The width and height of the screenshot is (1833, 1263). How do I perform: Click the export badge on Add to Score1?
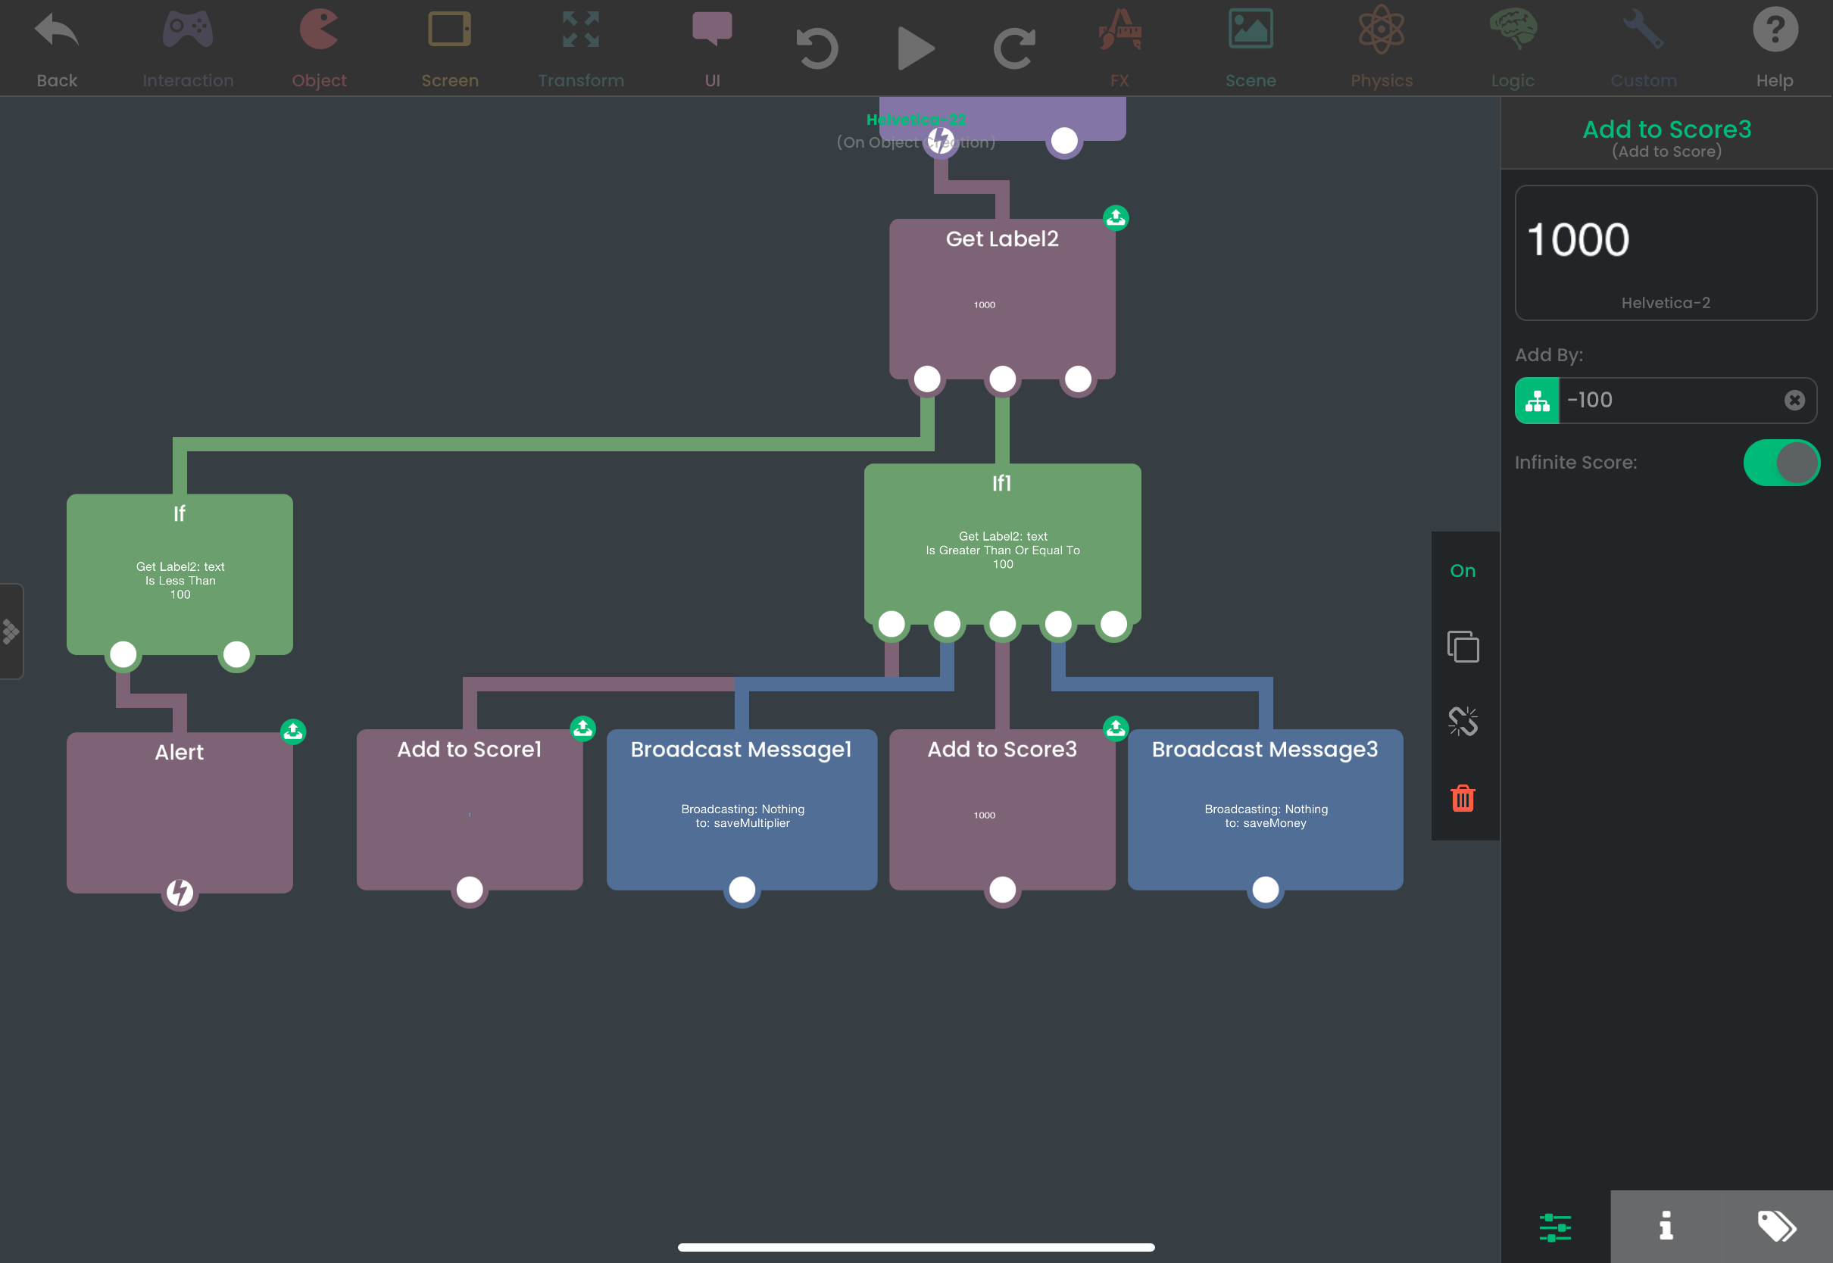click(x=583, y=728)
